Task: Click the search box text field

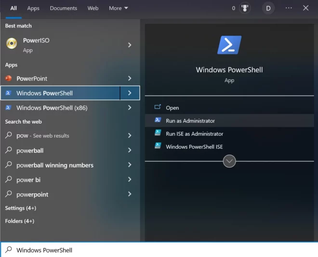Action: click(159, 250)
